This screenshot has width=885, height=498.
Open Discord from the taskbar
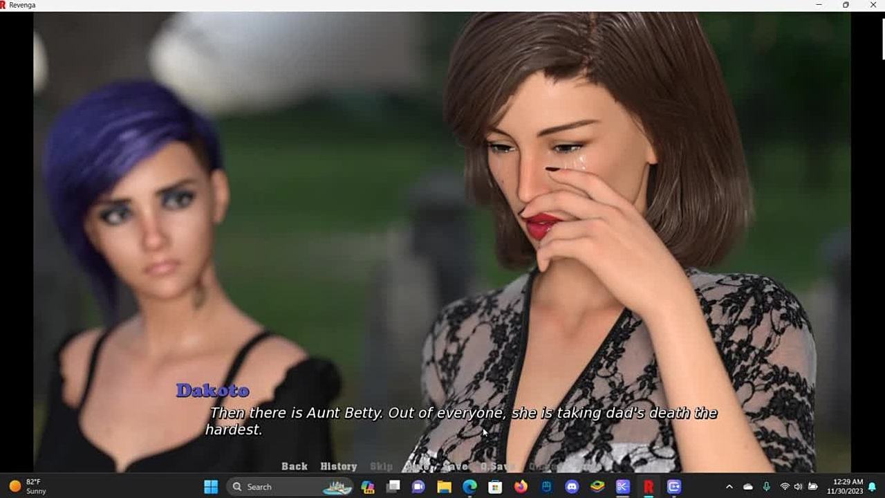coord(572,487)
